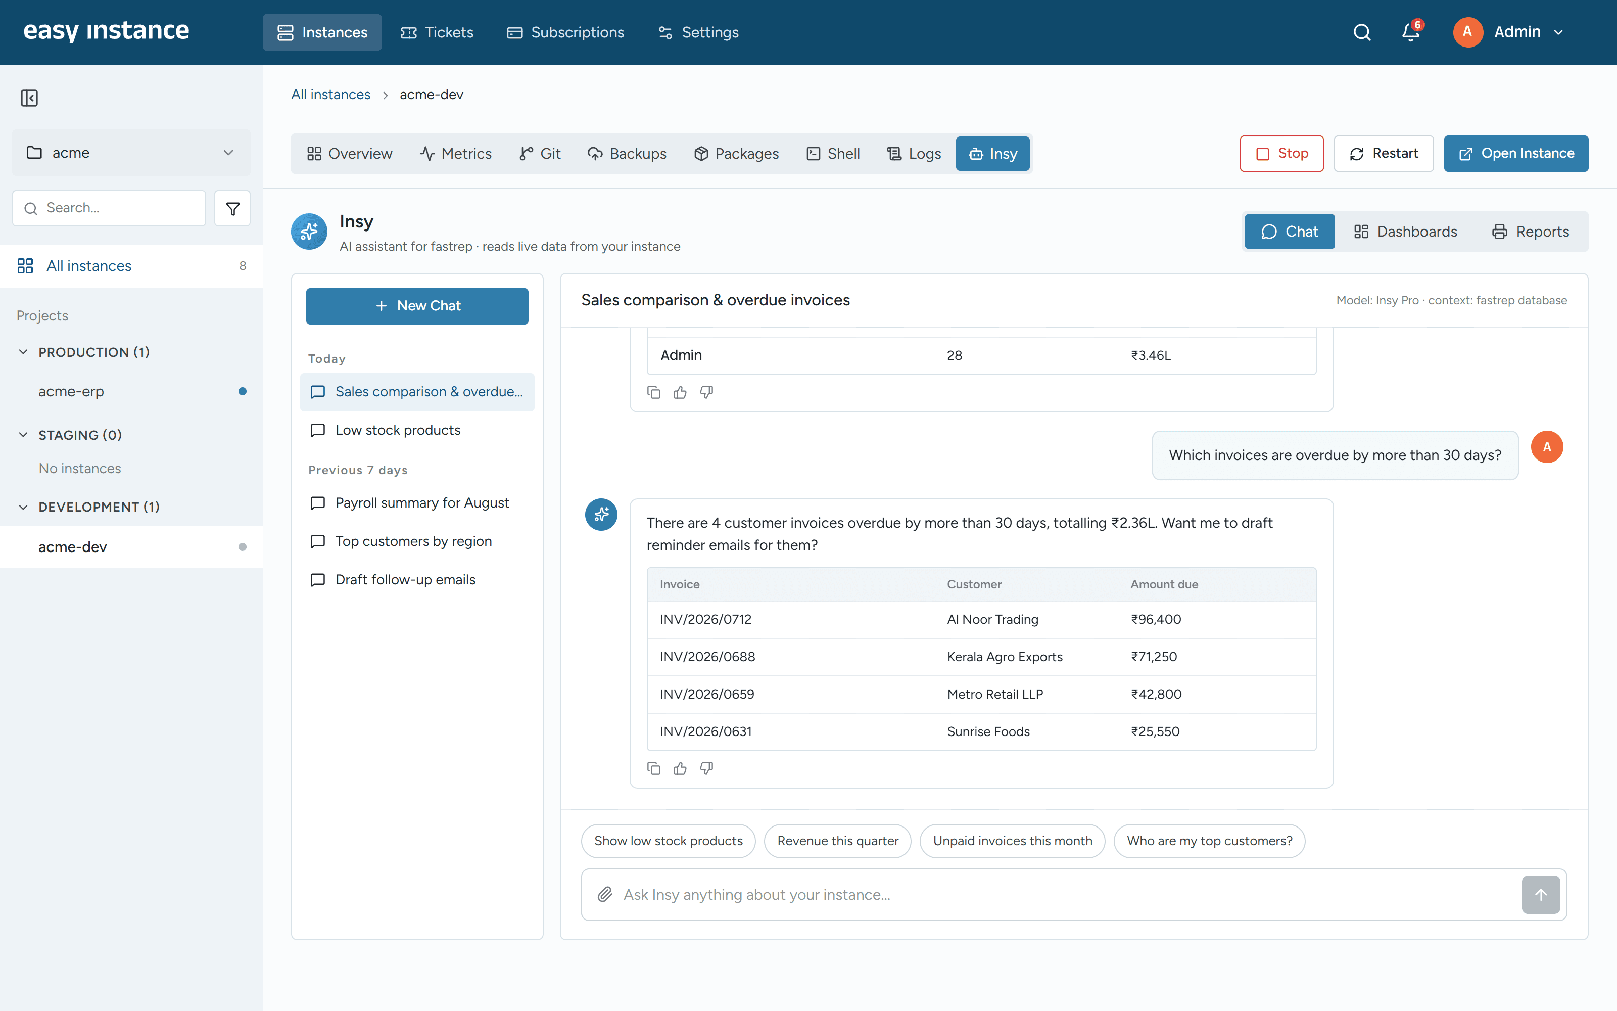Click the orange Admin avatar in header
The image size is (1617, 1011).
[x=1467, y=32]
